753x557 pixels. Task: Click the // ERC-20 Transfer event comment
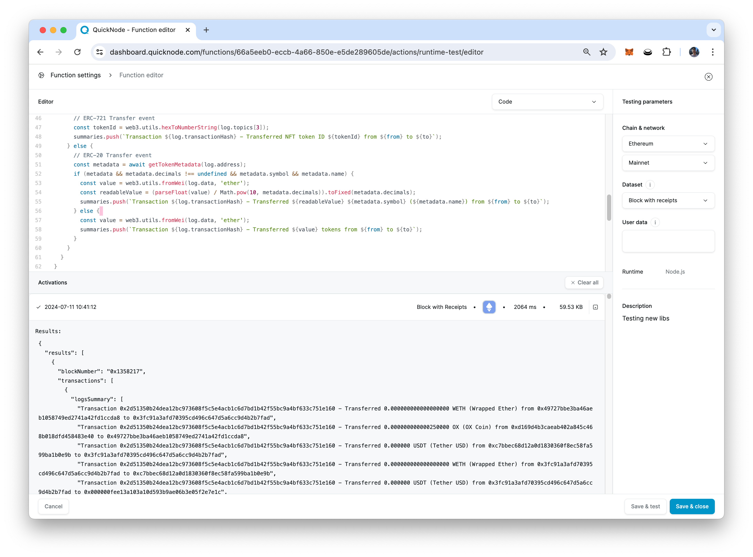coord(112,155)
